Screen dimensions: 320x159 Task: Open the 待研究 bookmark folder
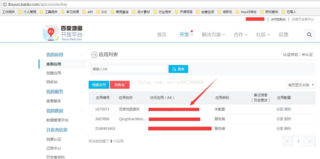[225, 12]
